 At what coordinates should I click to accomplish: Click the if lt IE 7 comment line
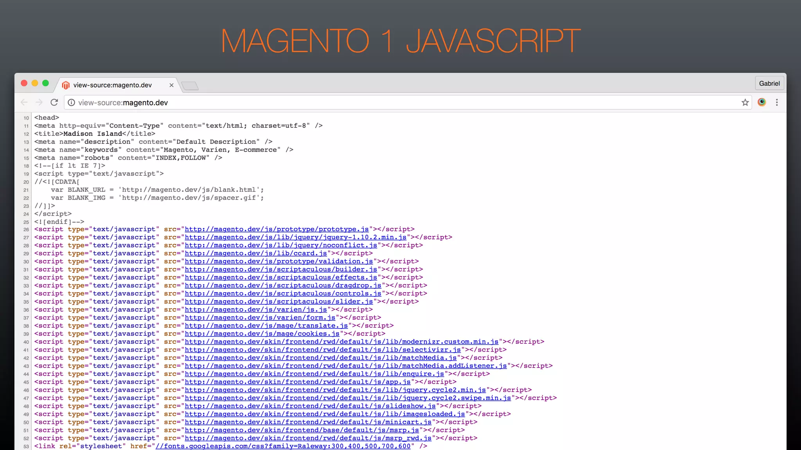70,166
